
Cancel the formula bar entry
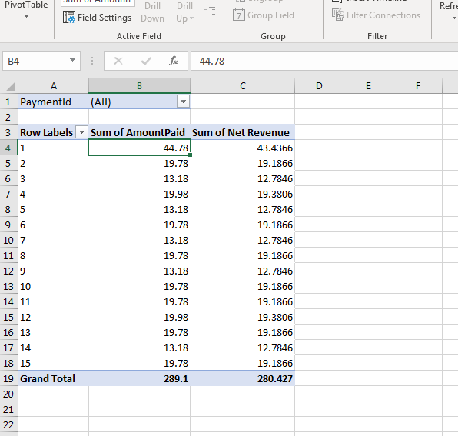118,61
